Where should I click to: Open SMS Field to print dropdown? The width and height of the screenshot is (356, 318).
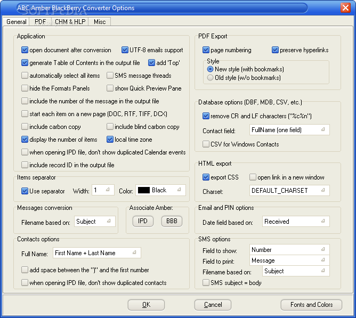click(x=289, y=260)
